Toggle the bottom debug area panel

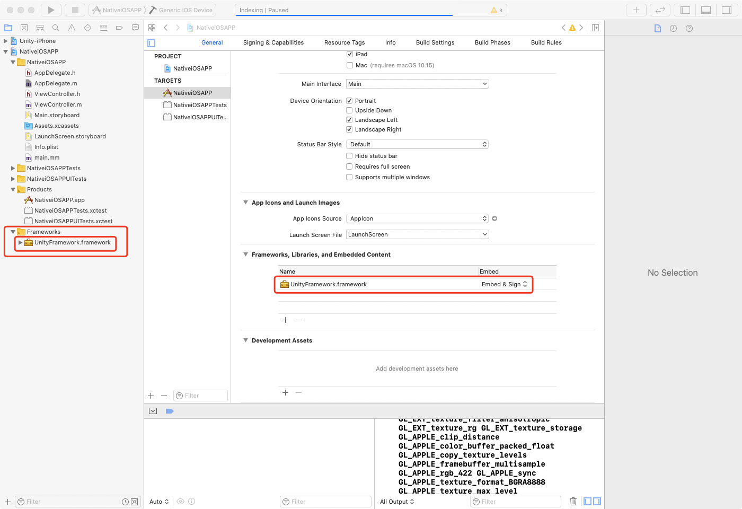point(706,10)
